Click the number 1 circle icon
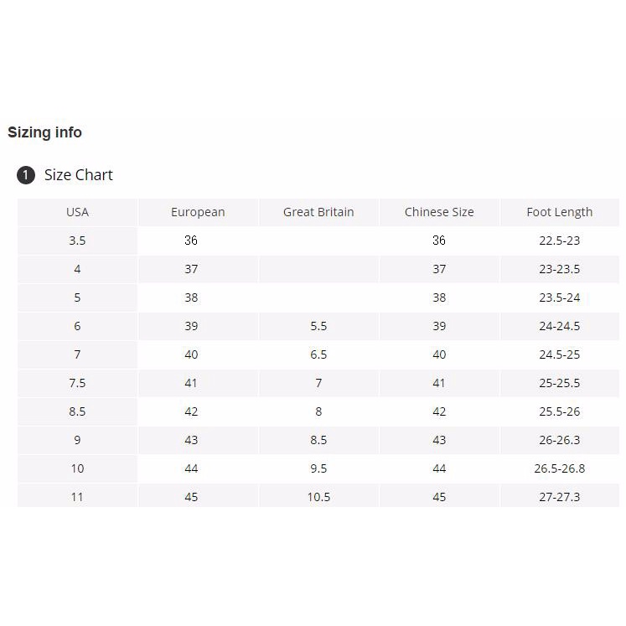 coord(26,175)
